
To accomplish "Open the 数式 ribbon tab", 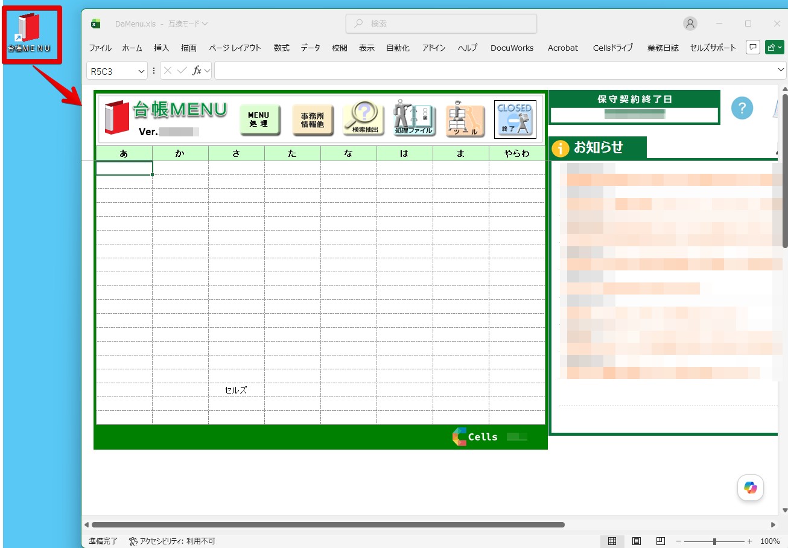I will tap(282, 48).
